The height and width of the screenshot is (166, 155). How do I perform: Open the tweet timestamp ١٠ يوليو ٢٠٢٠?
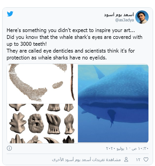127,148
